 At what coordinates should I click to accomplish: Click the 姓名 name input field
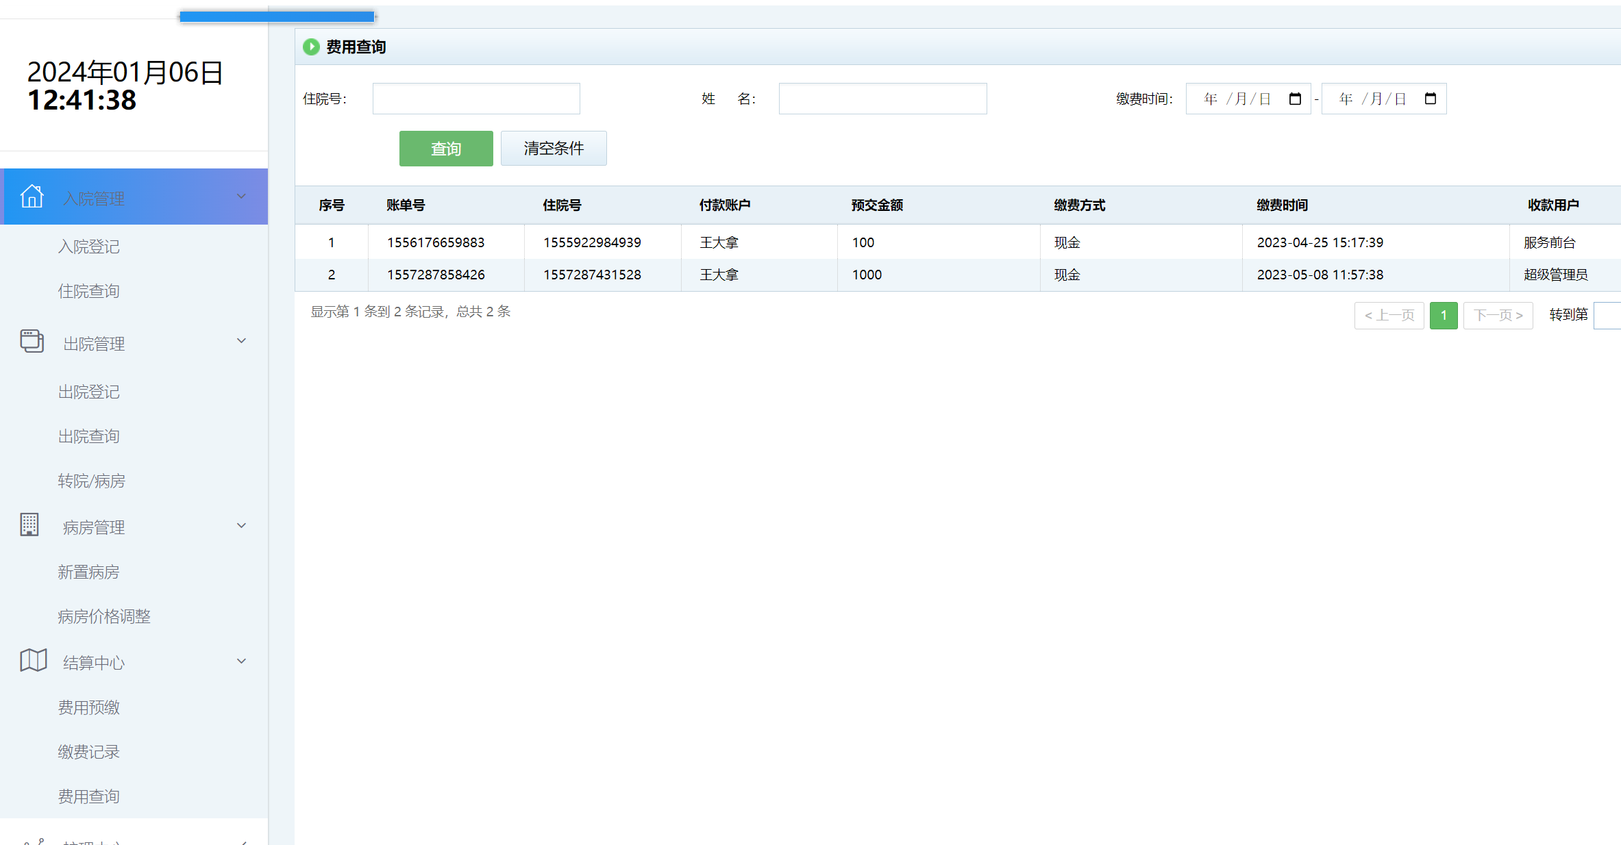pyautogui.click(x=882, y=98)
